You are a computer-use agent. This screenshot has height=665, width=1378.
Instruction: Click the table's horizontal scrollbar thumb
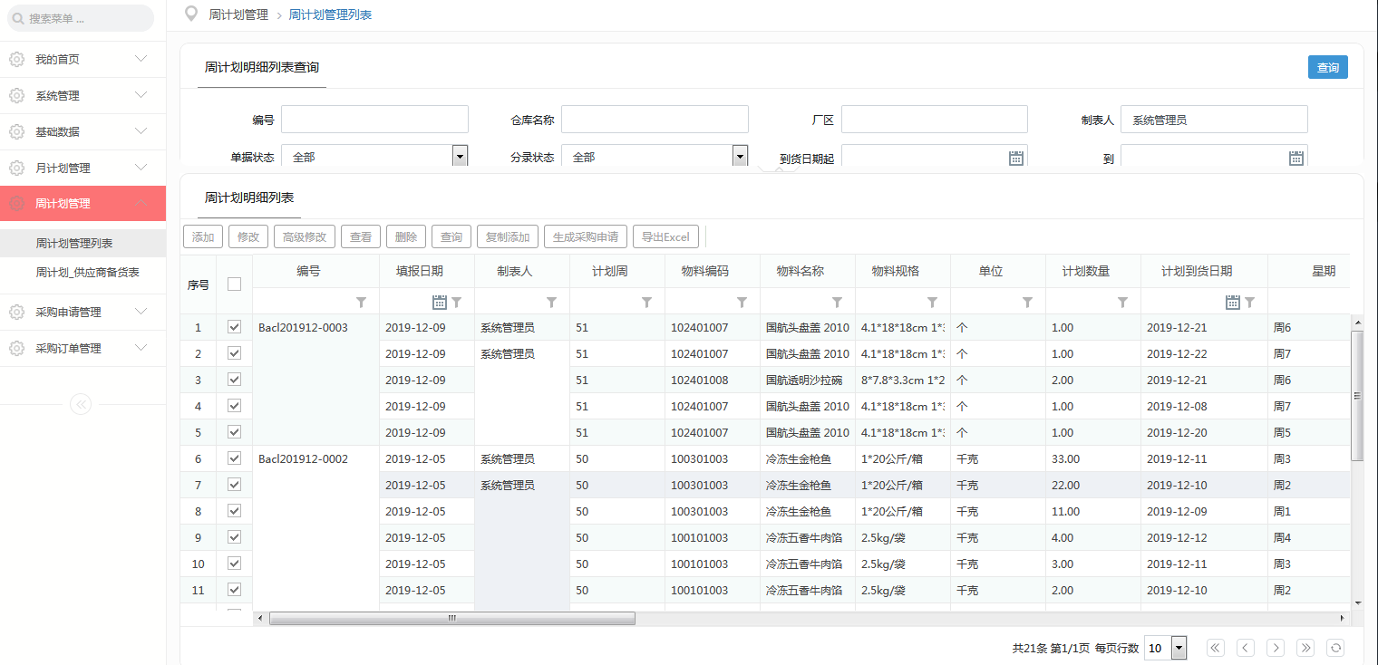[x=452, y=619]
